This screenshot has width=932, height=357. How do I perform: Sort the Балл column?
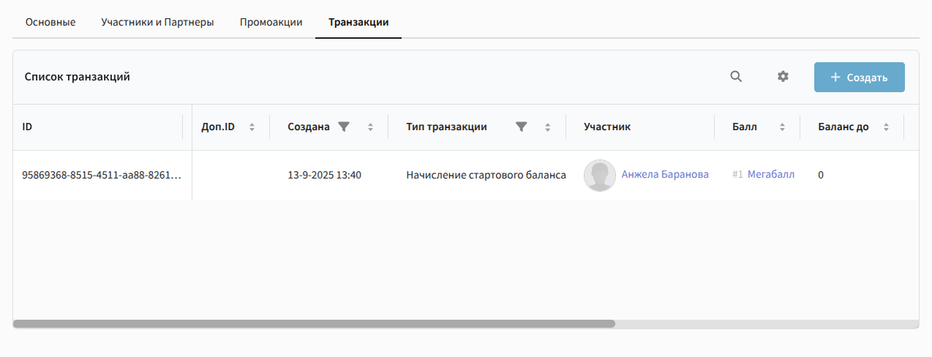pyautogui.click(x=782, y=127)
